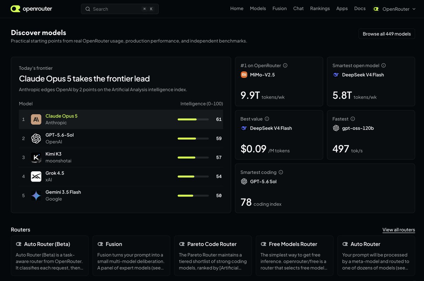Click the info icon next to Best value
Image resolution: width=424 pixels, height=281 pixels.
[267, 119]
